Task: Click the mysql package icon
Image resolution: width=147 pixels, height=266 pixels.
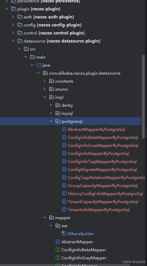Action: coord(58,113)
